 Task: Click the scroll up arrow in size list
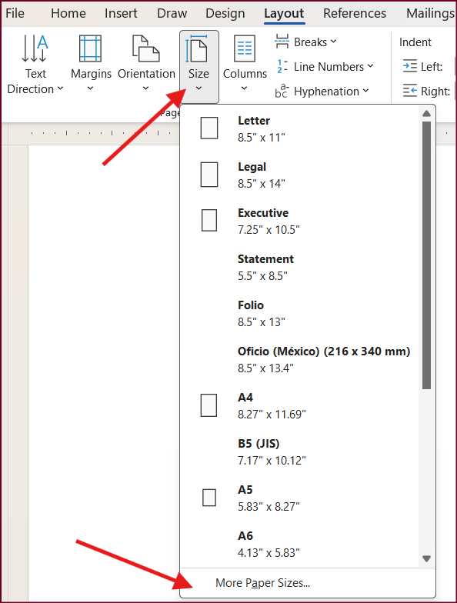click(426, 114)
